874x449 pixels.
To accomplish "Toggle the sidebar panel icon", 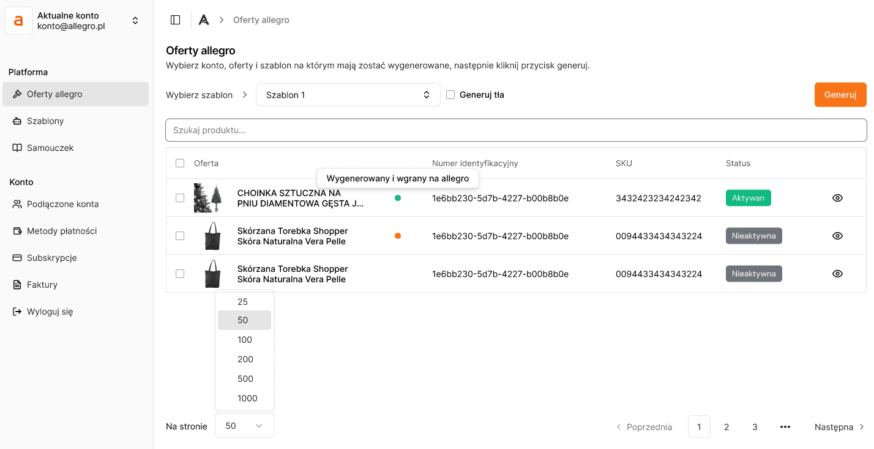I will [176, 20].
